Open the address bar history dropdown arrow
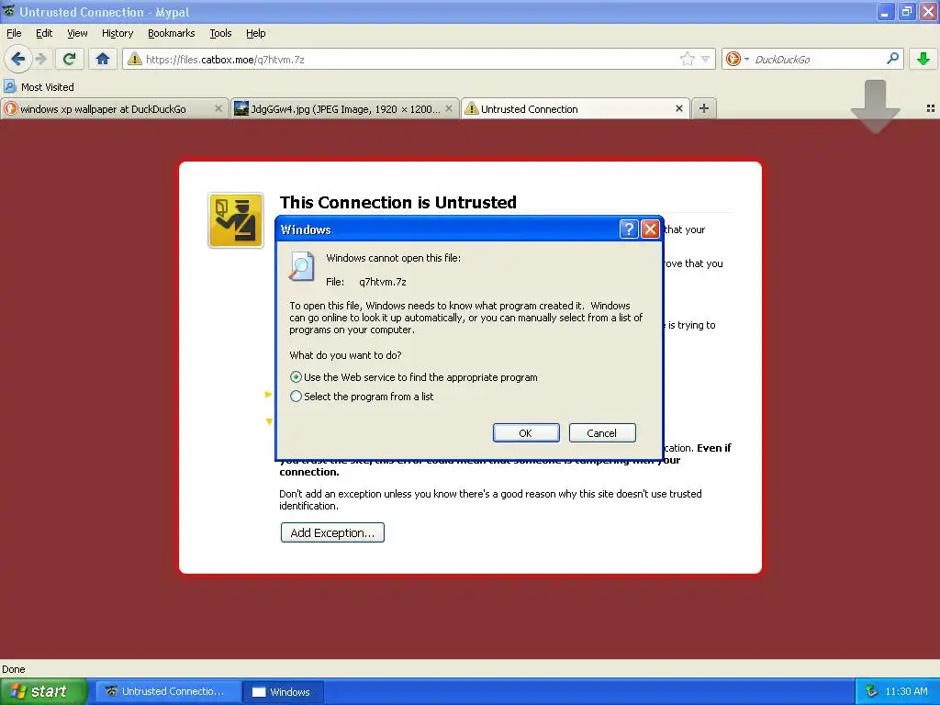This screenshot has width=940, height=705. click(706, 60)
